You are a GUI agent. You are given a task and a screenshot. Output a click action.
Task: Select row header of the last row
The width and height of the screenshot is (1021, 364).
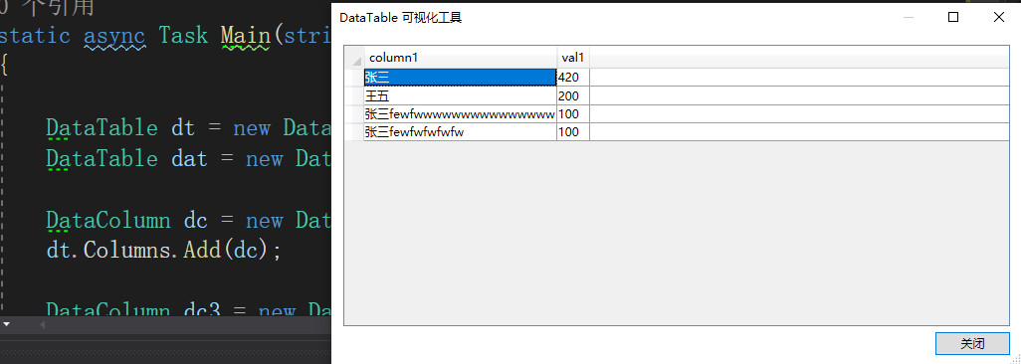354,132
